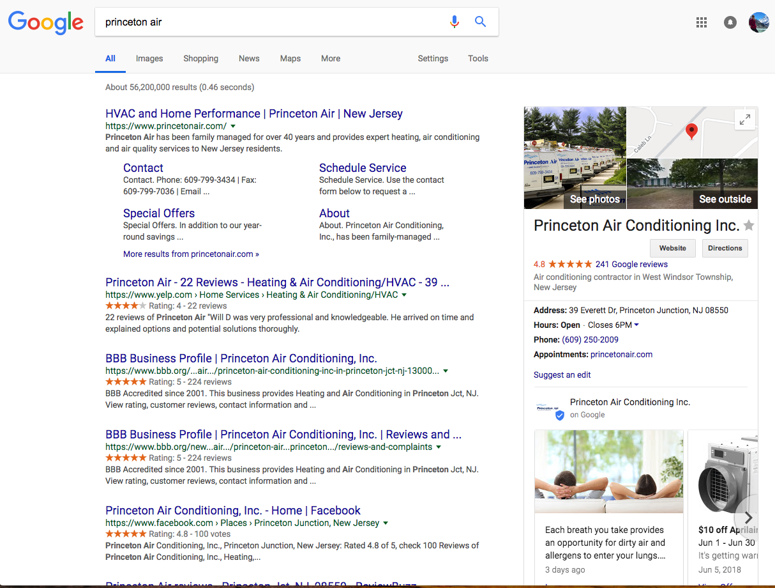
Task: Call phone number (609) 250-2009
Action: pyautogui.click(x=591, y=340)
